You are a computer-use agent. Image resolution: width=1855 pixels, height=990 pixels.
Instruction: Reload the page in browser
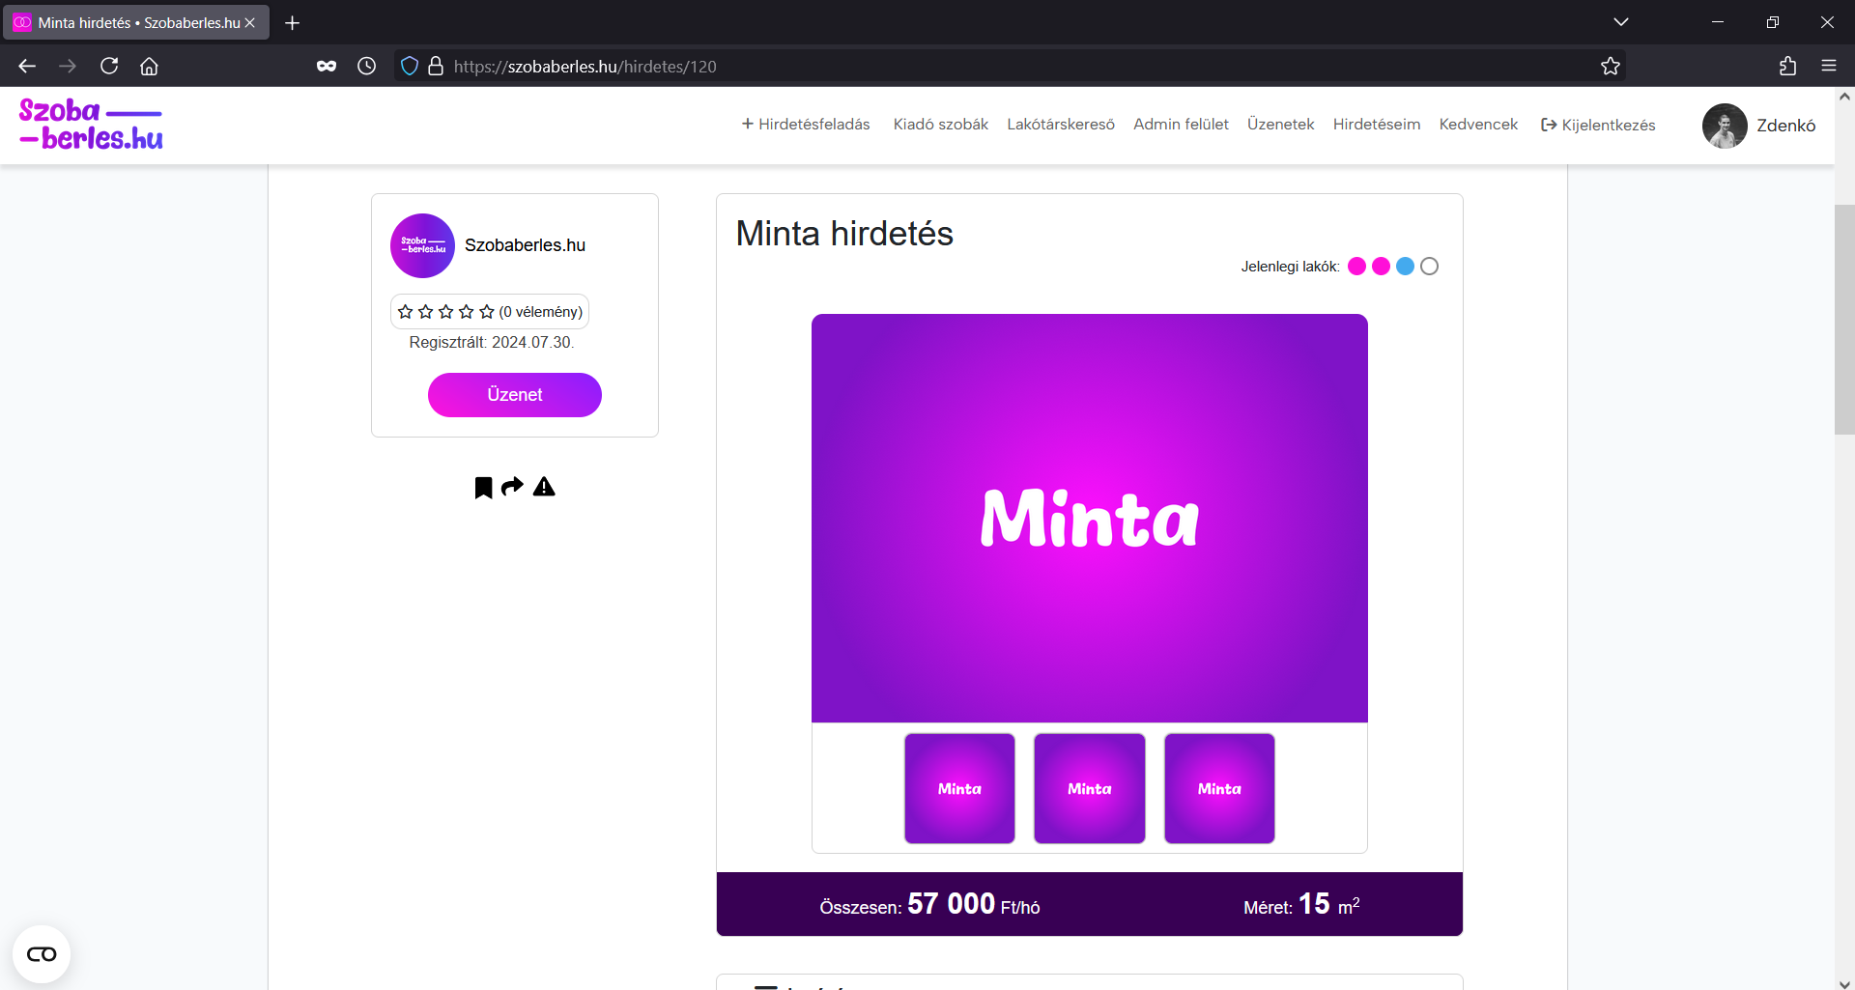tap(109, 67)
